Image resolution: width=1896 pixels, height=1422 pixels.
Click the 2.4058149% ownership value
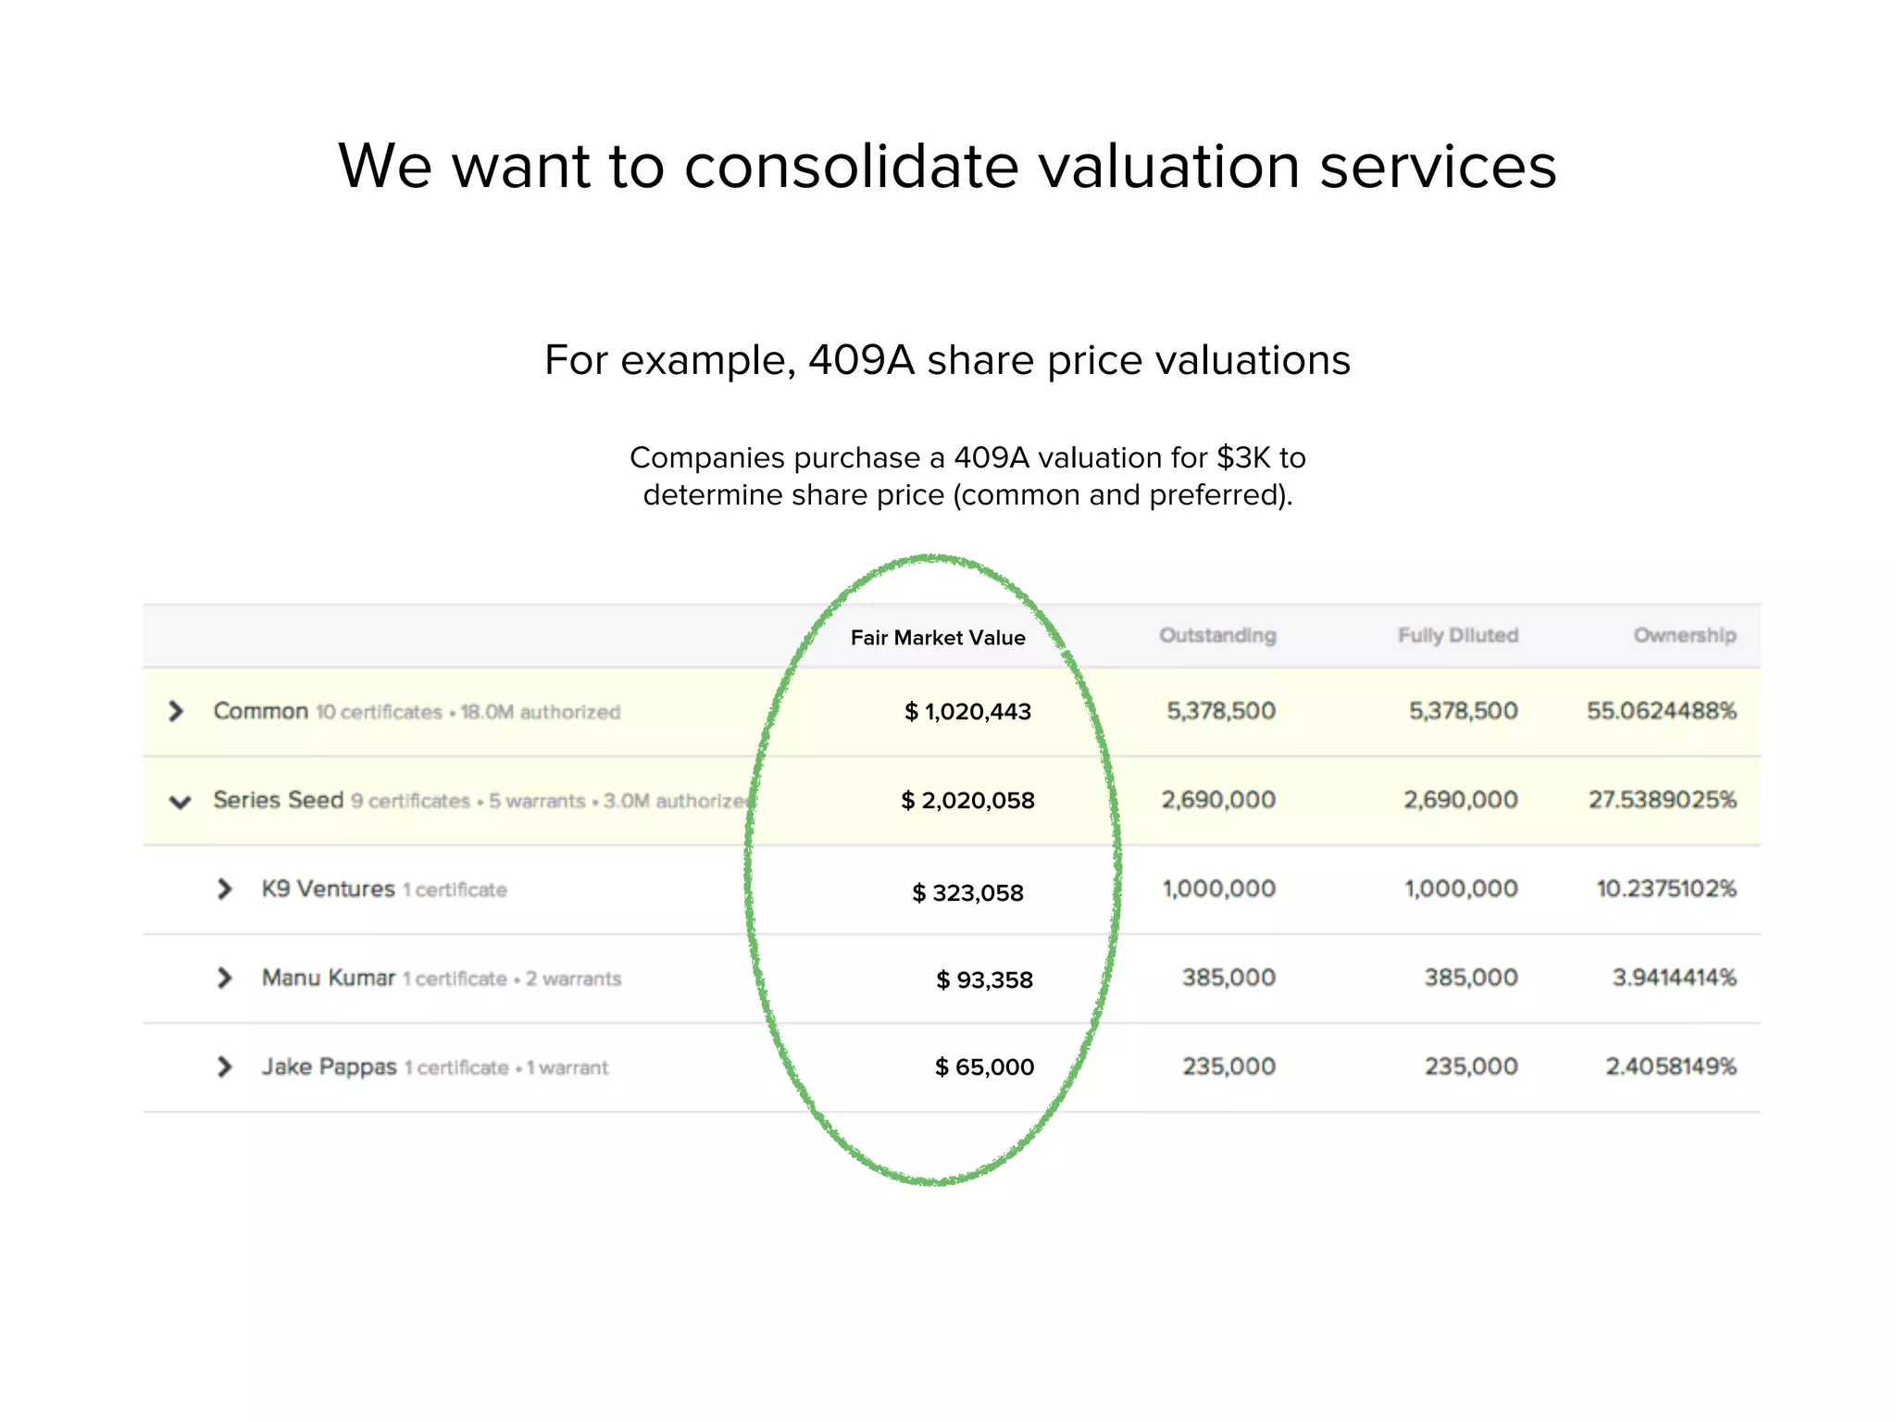pyautogui.click(x=1671, y=1066)
